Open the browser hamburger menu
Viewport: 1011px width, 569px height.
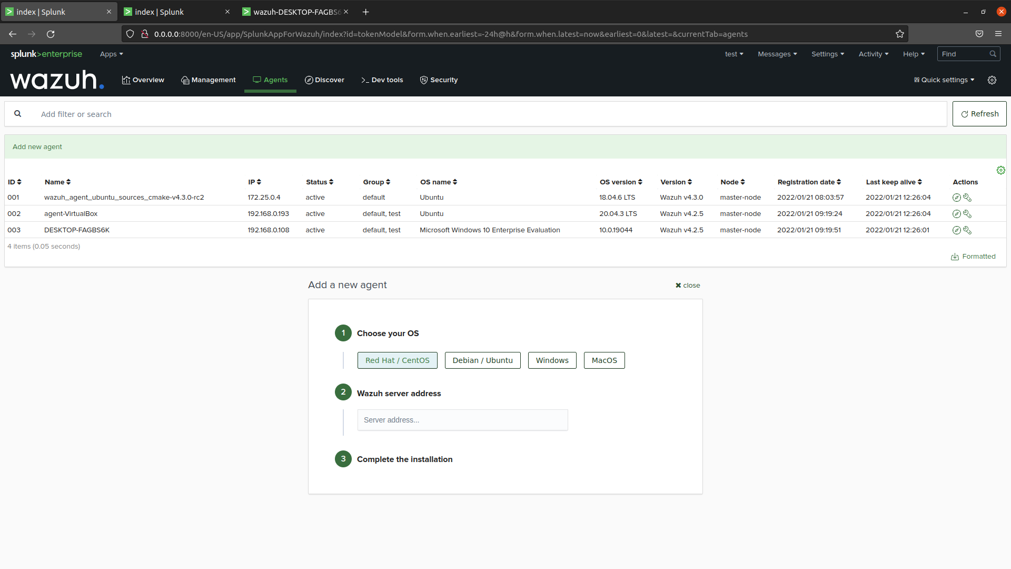(998, 34)
